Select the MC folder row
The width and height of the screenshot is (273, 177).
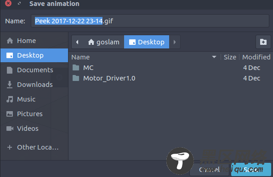[171, 68]
